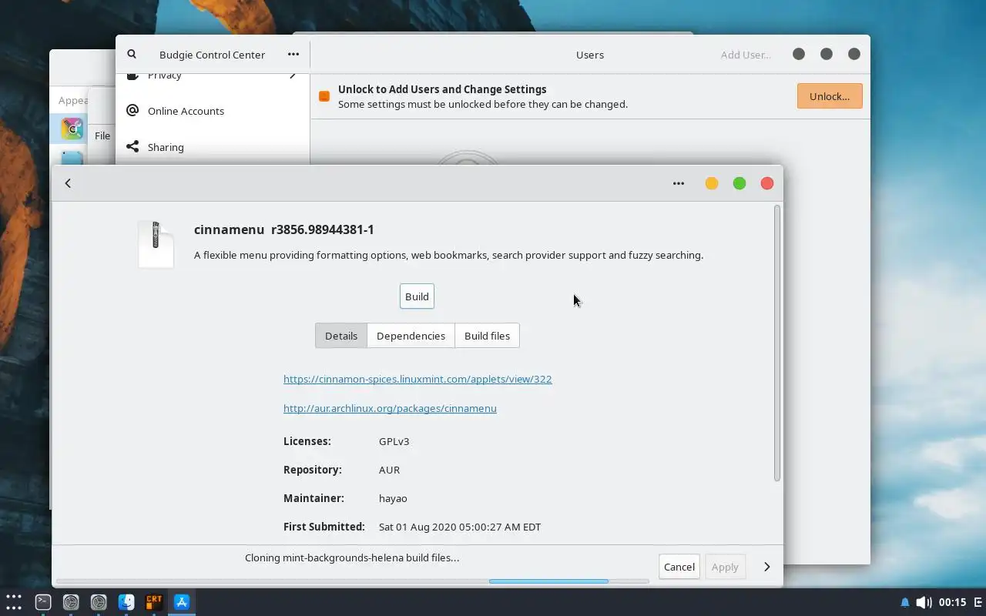The width and height of the screenshot is (986, 616).
Task: Click the cloning progress bar
Action: coord(352,581)
